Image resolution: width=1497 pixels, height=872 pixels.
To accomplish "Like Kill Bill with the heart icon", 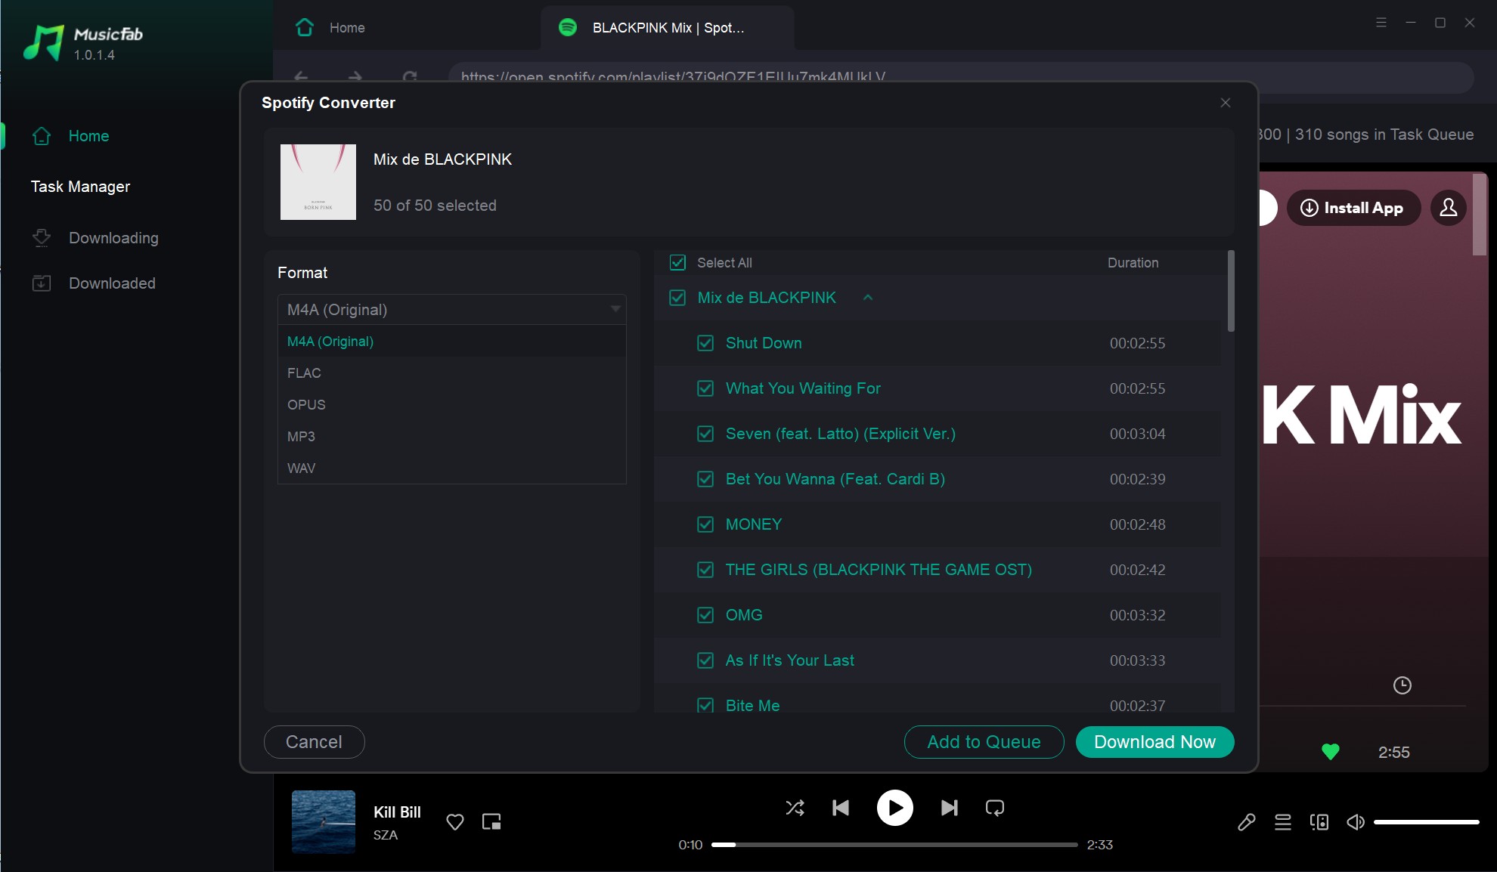I will [x=454, y=822].
